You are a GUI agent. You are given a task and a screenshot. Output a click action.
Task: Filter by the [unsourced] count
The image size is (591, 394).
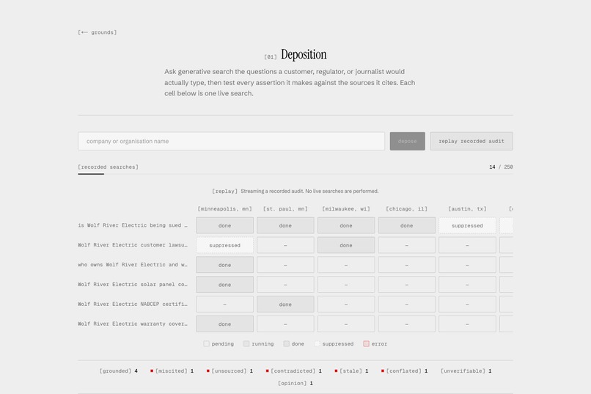coord(230,371)
